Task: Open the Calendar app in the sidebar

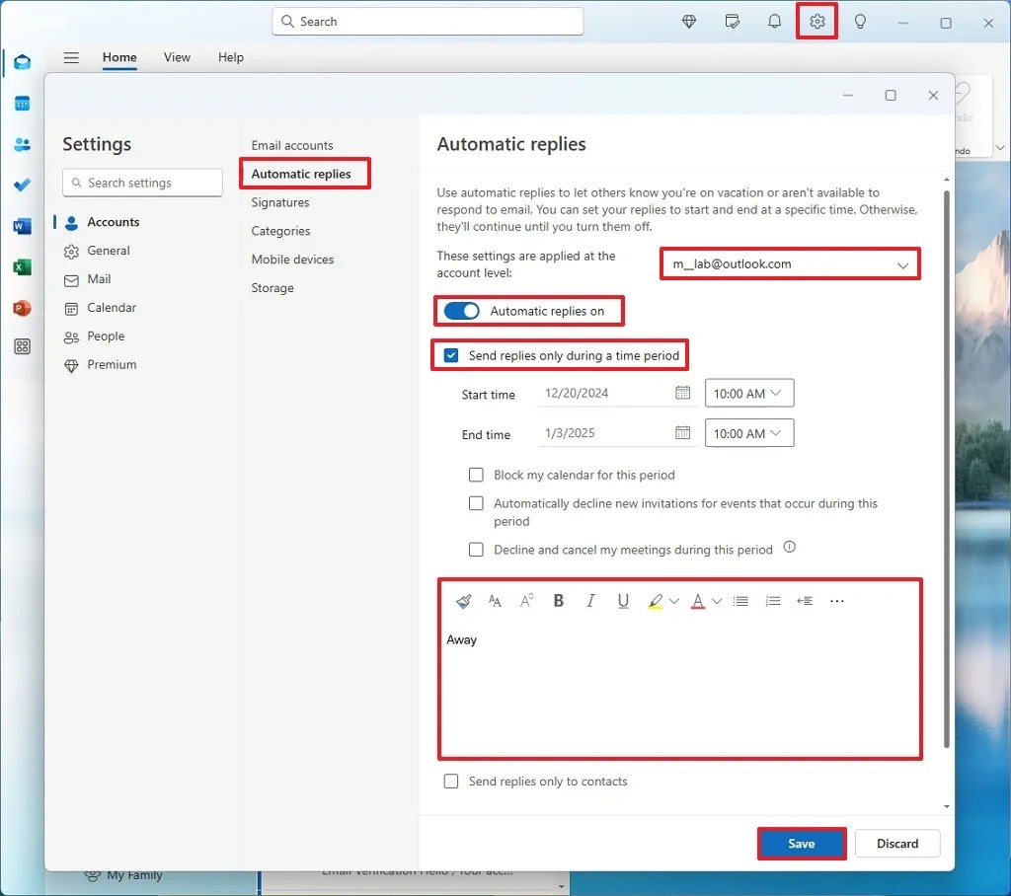Action: [22, 103]
